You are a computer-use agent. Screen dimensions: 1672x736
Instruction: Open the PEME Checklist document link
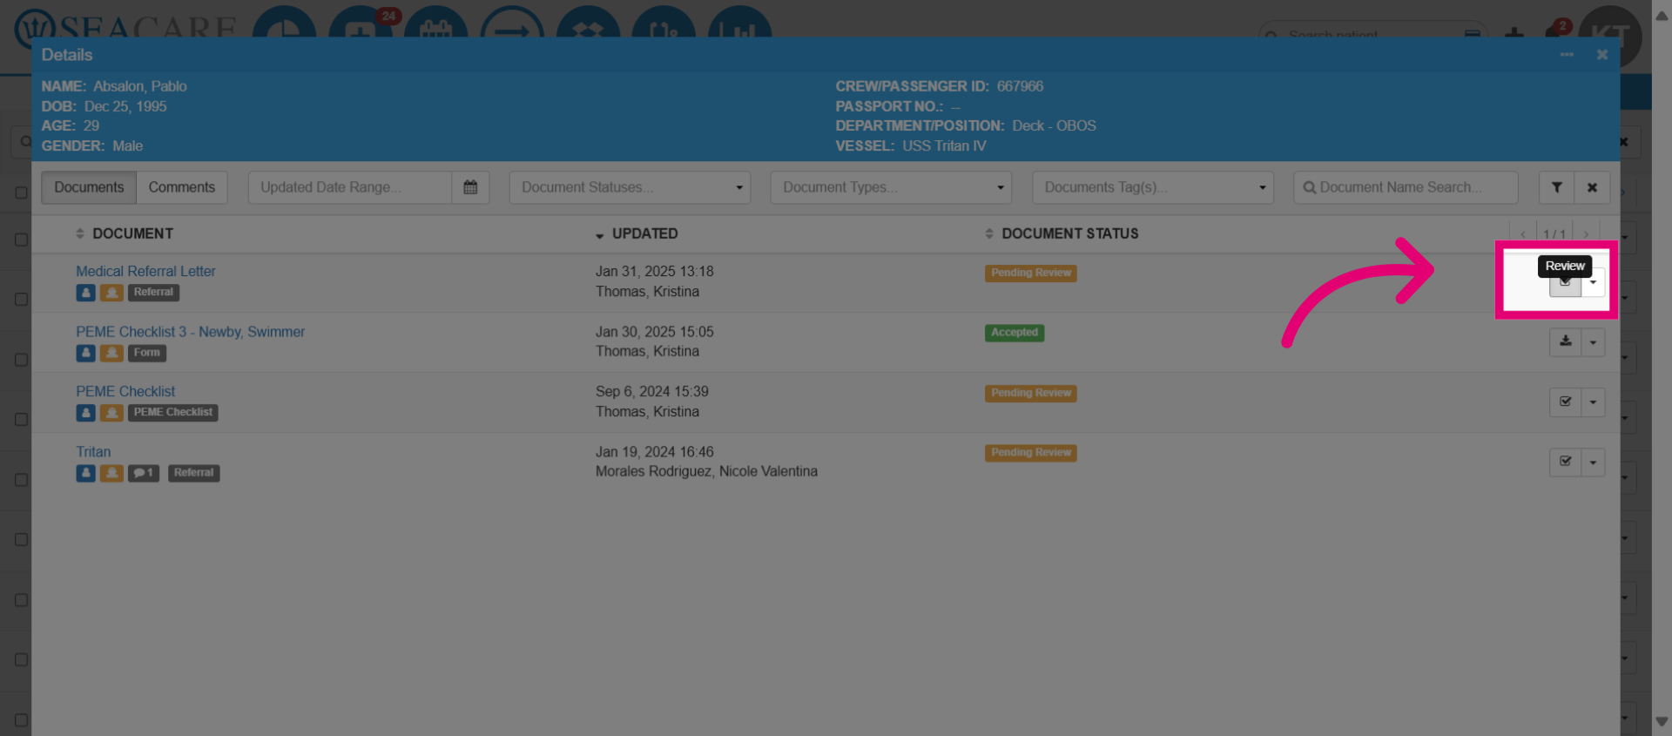[x=125, y=391]
